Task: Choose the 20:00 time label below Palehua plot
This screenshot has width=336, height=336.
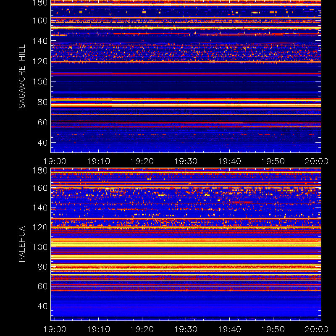Action: [317, 329]
